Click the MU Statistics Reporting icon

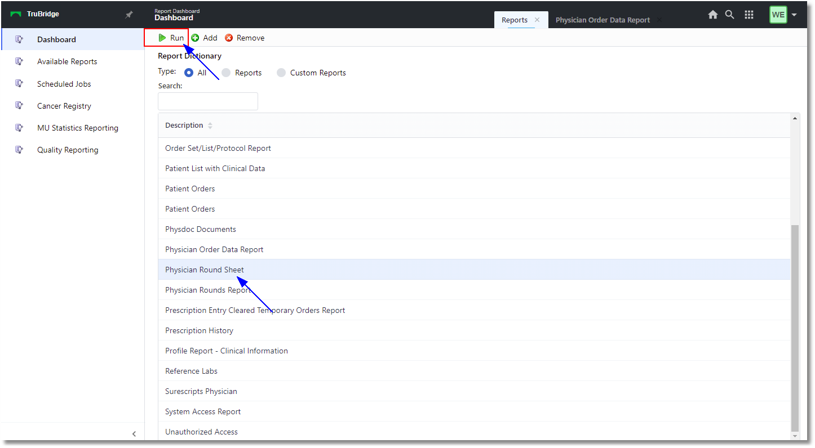(x=19, y=128)
